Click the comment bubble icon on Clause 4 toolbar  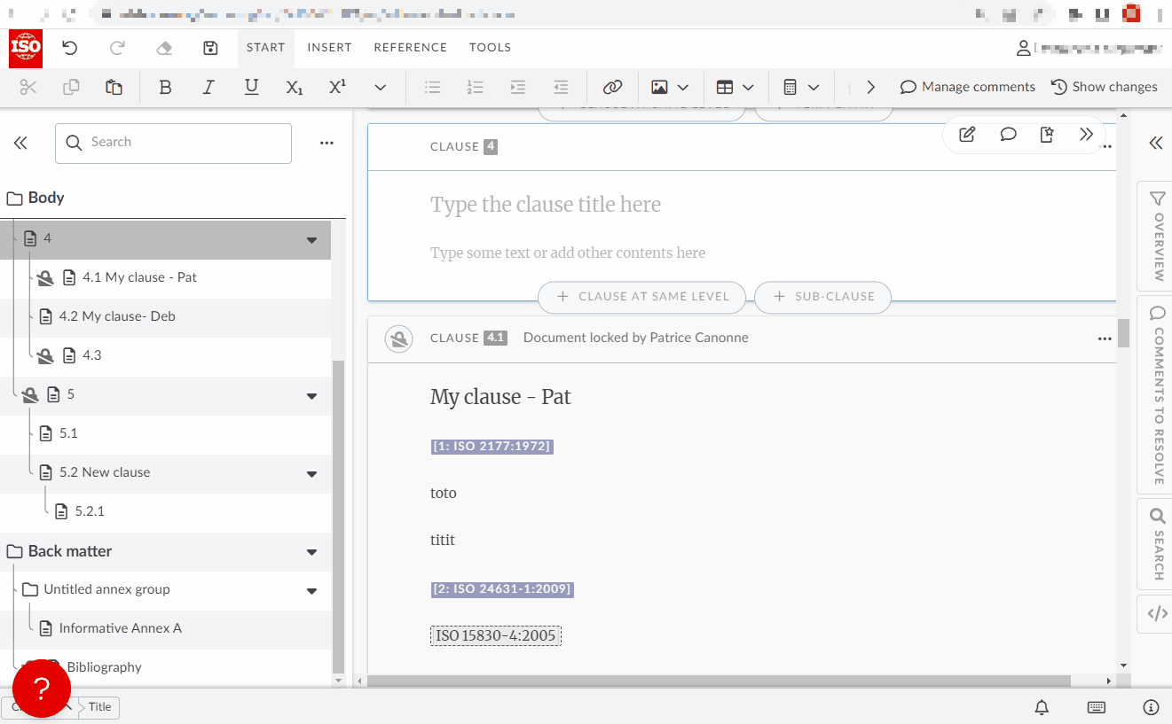coord(1008,134)
